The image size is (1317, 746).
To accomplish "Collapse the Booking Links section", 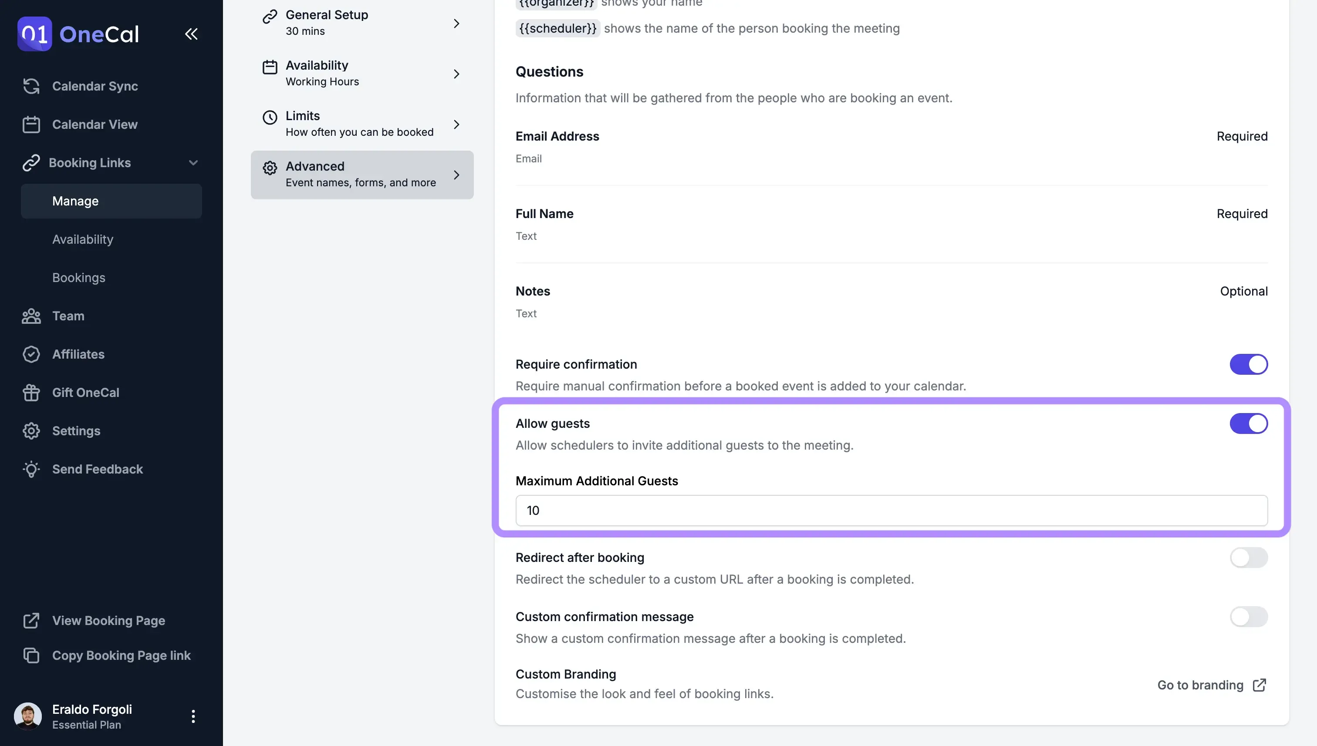I will point(193,162).
